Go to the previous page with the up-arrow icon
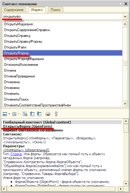 pyautogui.click(x=32, y=114)
